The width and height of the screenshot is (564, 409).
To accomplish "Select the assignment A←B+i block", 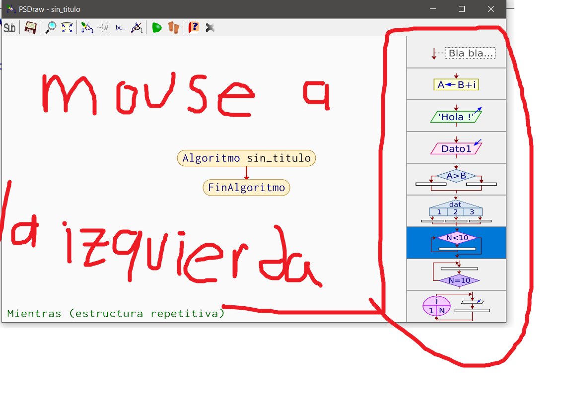I will (456, 84).
